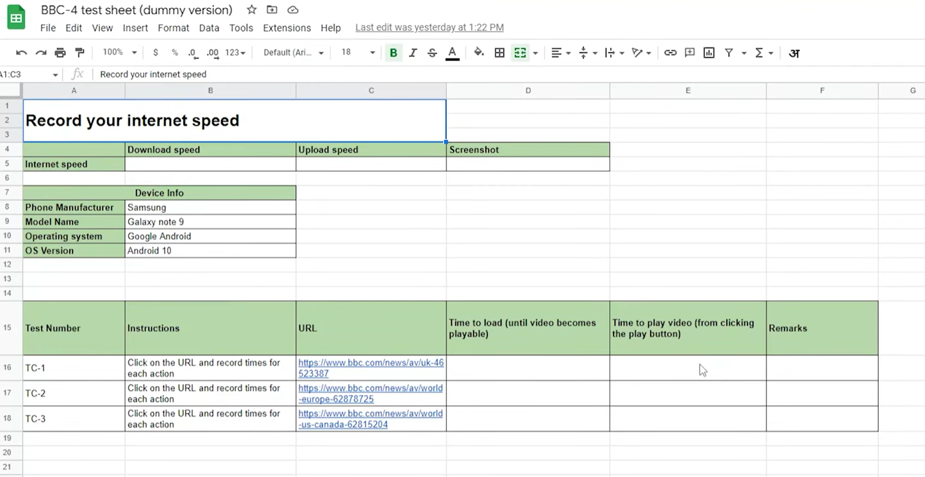Image resolution: width=925 pixels, height=477 pixels.
Task: Toggle italic formatting
Action: (413, 53)
